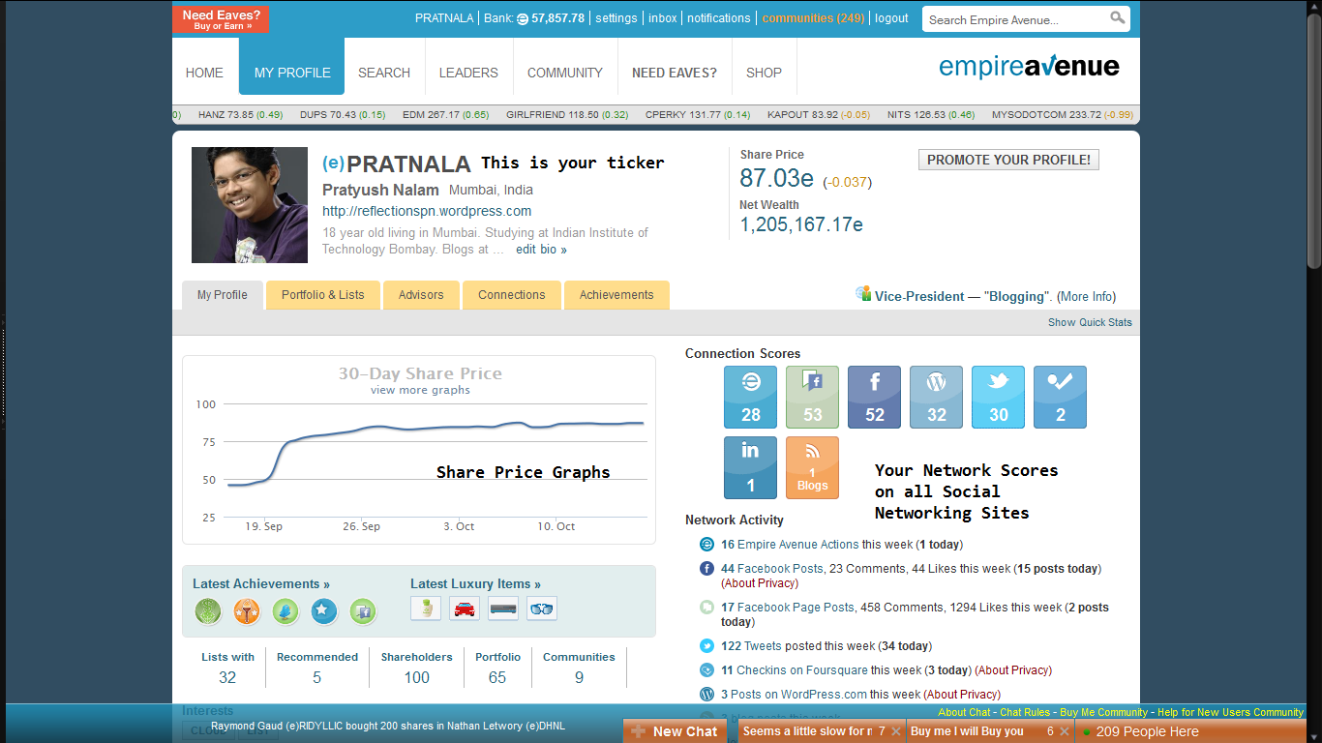View the black console luxury item
1322x743 pixels.
pyautogui.click(x=503, y=609)
